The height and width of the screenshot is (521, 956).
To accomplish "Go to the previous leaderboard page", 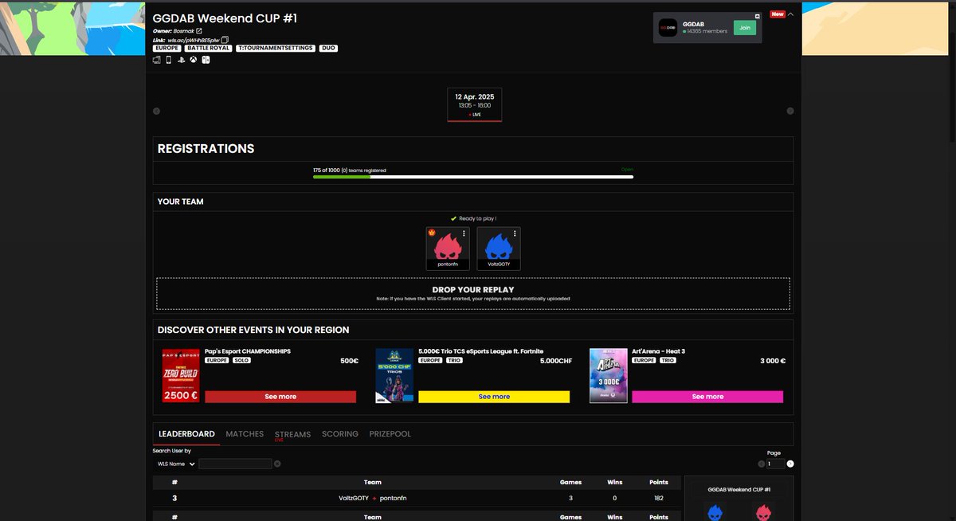I will [x=761, y=464].
